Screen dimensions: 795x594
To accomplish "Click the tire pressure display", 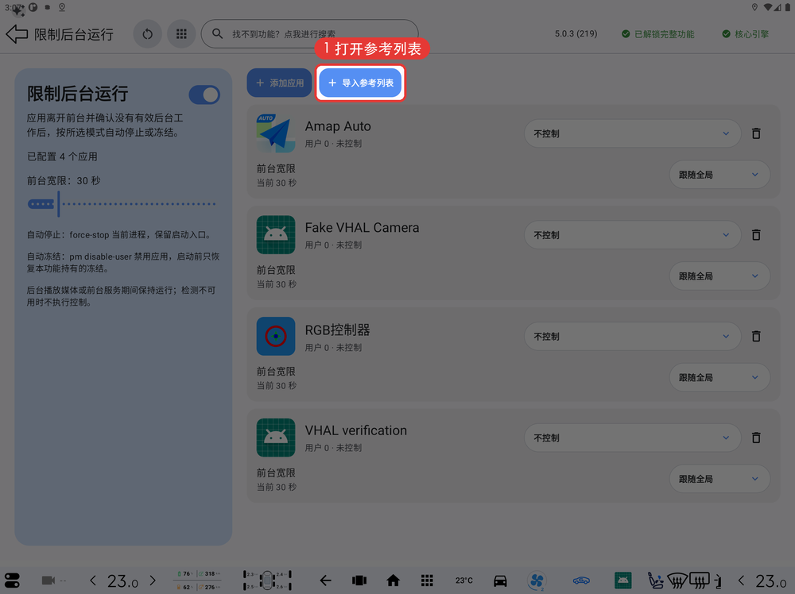I will click(x=267, y=580).
